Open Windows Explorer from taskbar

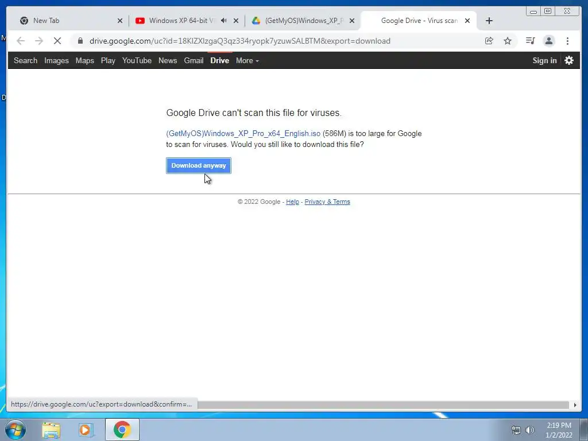51,430
